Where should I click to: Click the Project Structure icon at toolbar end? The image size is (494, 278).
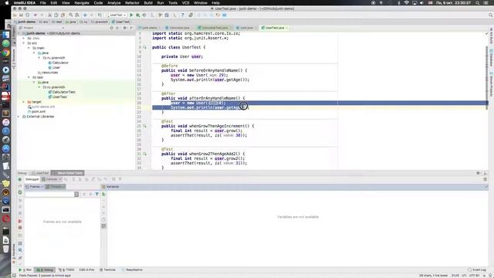click(x=225, y=15)
